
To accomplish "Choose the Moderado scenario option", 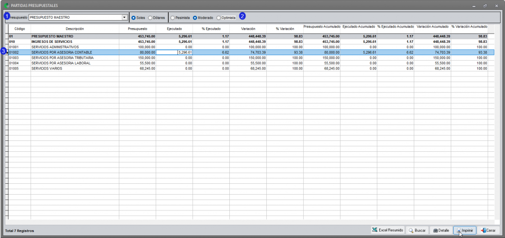I will tap(203, 18).
